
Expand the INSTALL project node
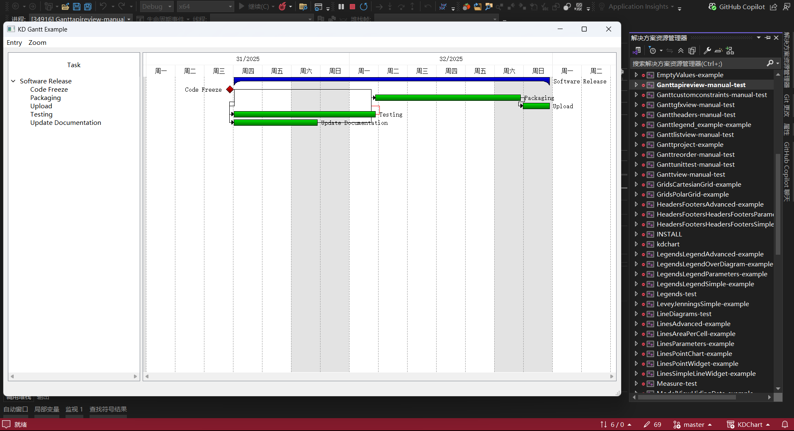pos(636,234)
